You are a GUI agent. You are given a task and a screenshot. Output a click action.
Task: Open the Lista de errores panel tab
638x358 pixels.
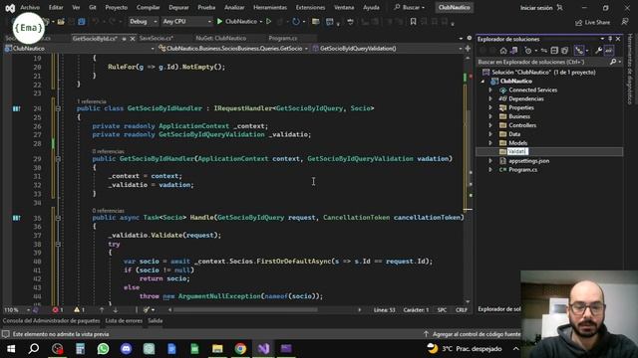[x=124, y=320]
